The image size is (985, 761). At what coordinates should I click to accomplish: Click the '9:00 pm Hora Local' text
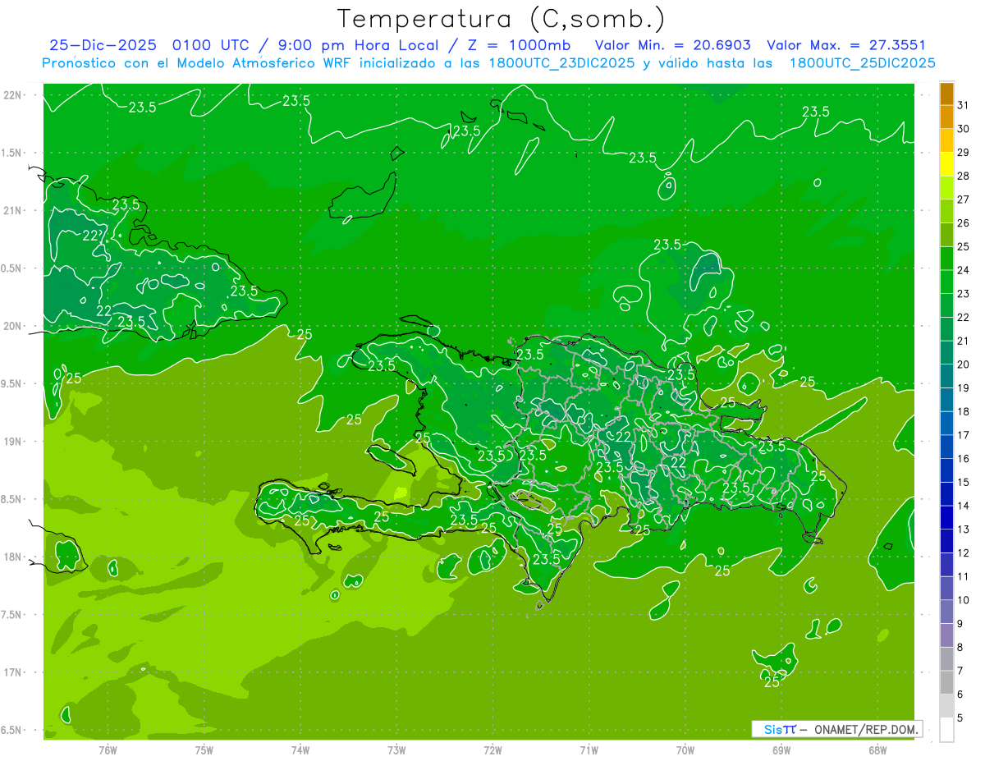(x=360, y=45)
